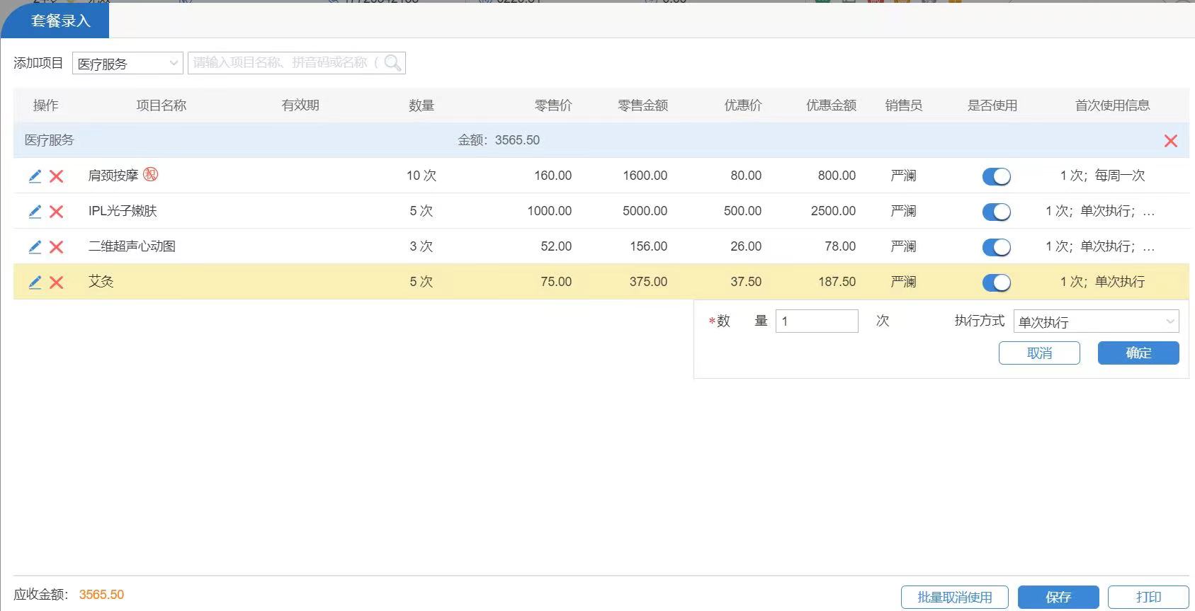Delete the 二维超声心动图 row
Screen dimensions: 1195x611
[57, 247]
